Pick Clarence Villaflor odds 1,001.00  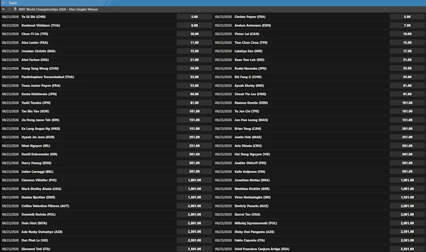click(194, 180)
